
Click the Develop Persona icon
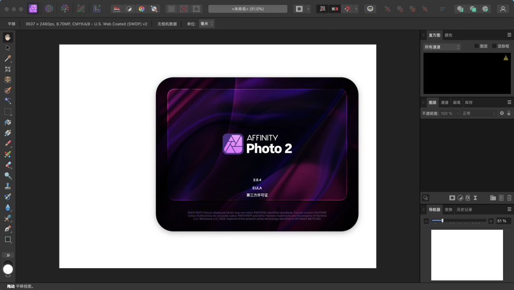[x=65, y=9]
